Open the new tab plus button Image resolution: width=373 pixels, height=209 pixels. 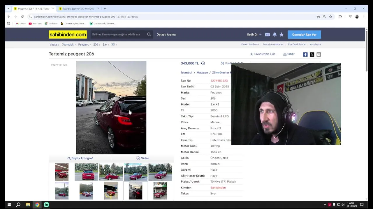(105, 9)
